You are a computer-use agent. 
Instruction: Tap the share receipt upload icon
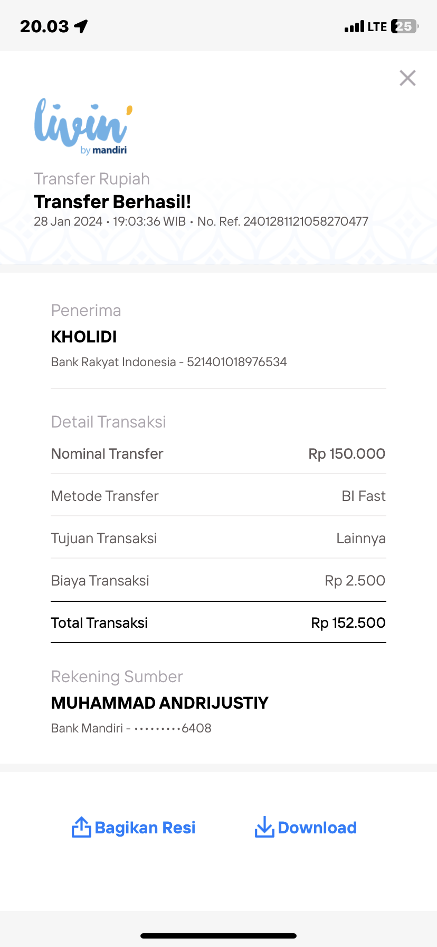[81, 827]
